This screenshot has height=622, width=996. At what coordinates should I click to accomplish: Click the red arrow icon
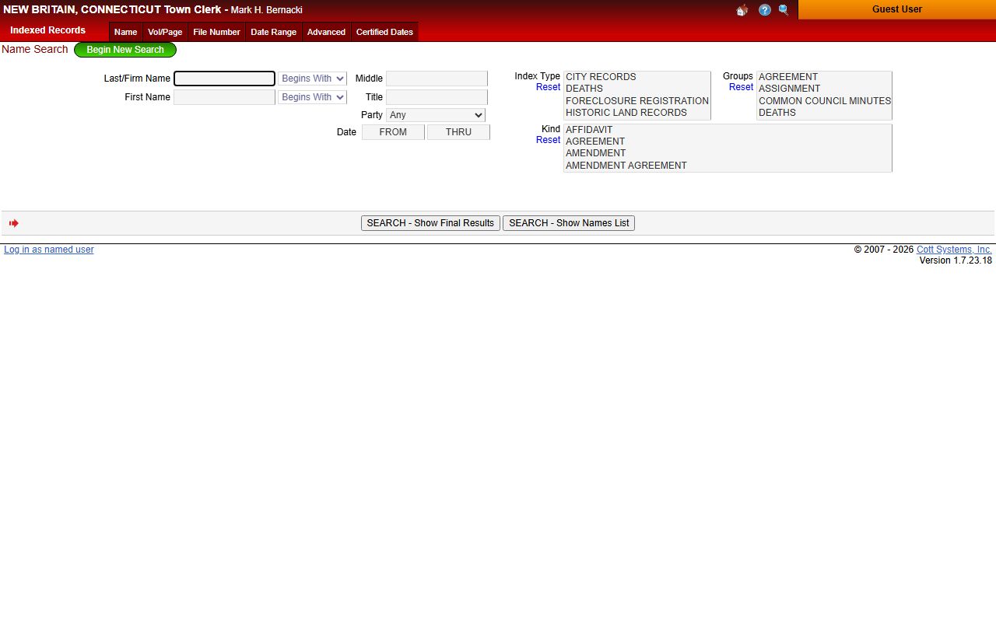14,223
